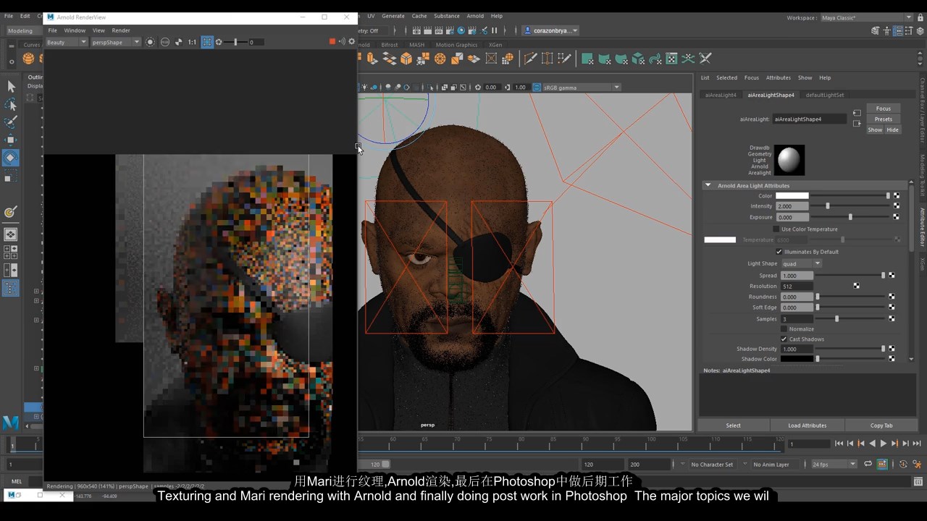This screenshot has width=927, height=521.
Task: Click the Multi-Cut knife shelf icon
Action: coord(531,59)
